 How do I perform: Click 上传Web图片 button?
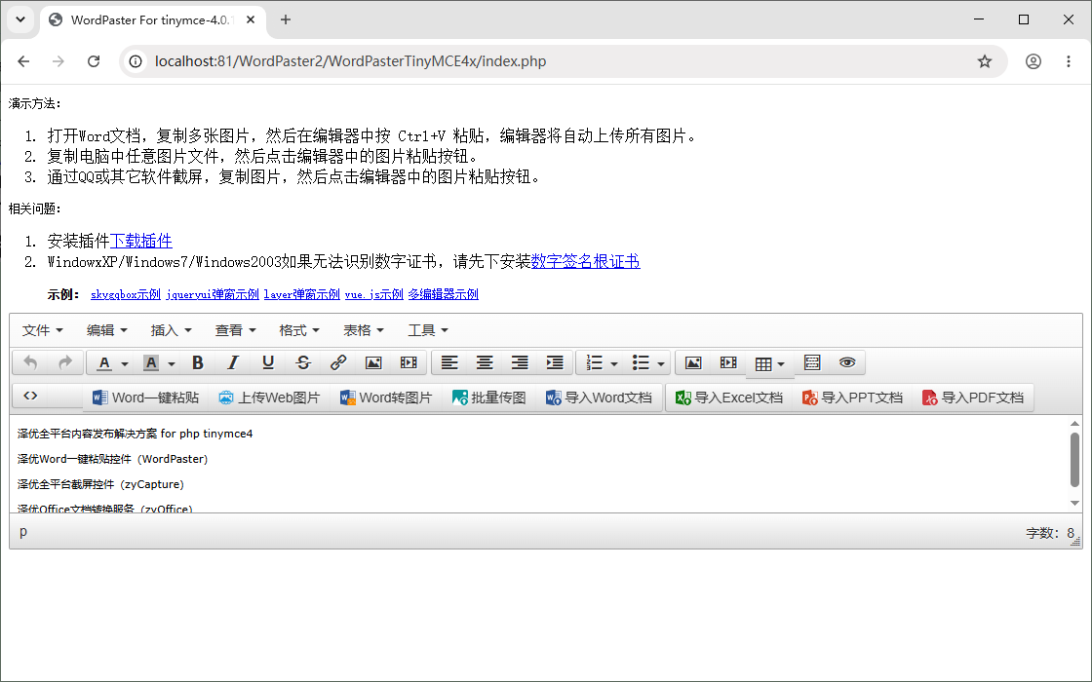click(x=269, y=398)
